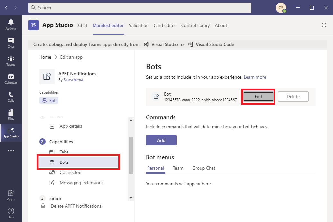Click the search magnifier icon
This screenshot has width=333, height=222.
click(x=33, y=8)
